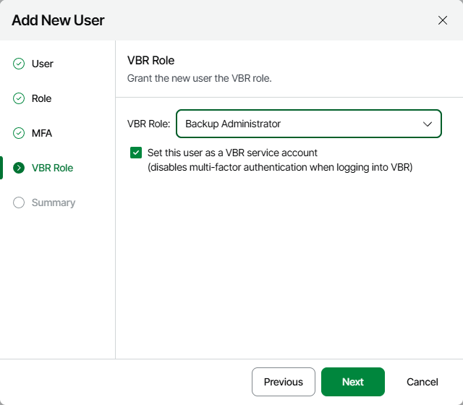
Task: Open the VBR Role dropdown list
Action: coord(309,124)
